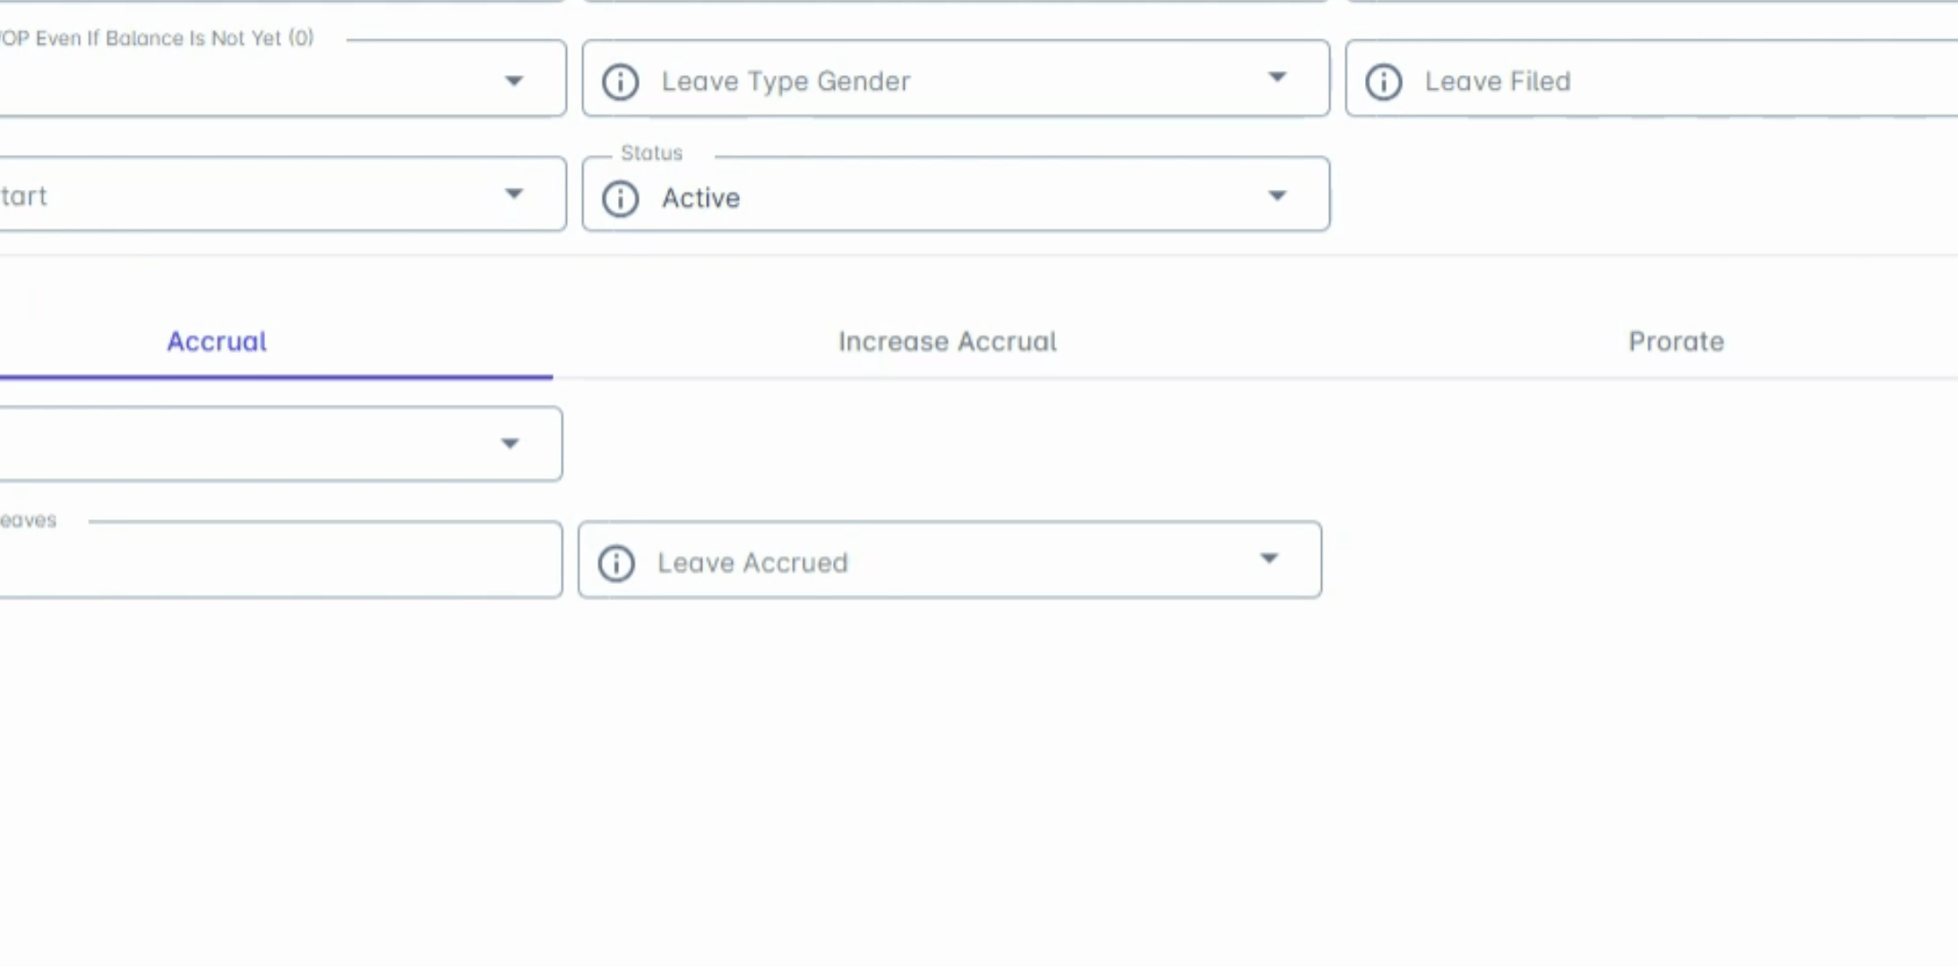The height and width of the screenshot is (967, 1958).
Task: Expand the Leave Accrued dropdown arrow
Action: pos(1269,559)
